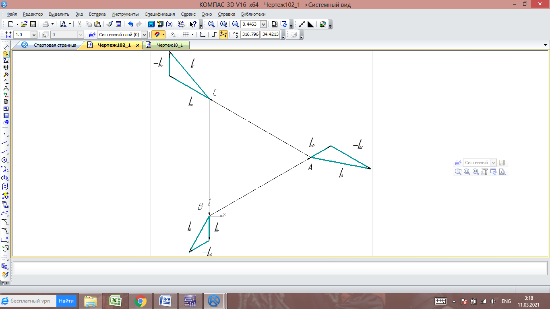Viewport: 550px width, 309px height.
Task: Open an existing file via folder icon
Action: coord(24,24)
